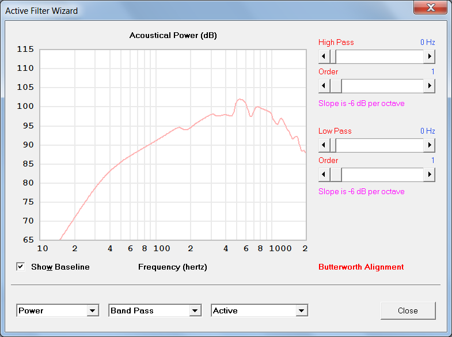Click left arrow of High Pass frequency scrollbar
Image resolution: width=452 pixels, height=337 pixels.
coord(324,56)
